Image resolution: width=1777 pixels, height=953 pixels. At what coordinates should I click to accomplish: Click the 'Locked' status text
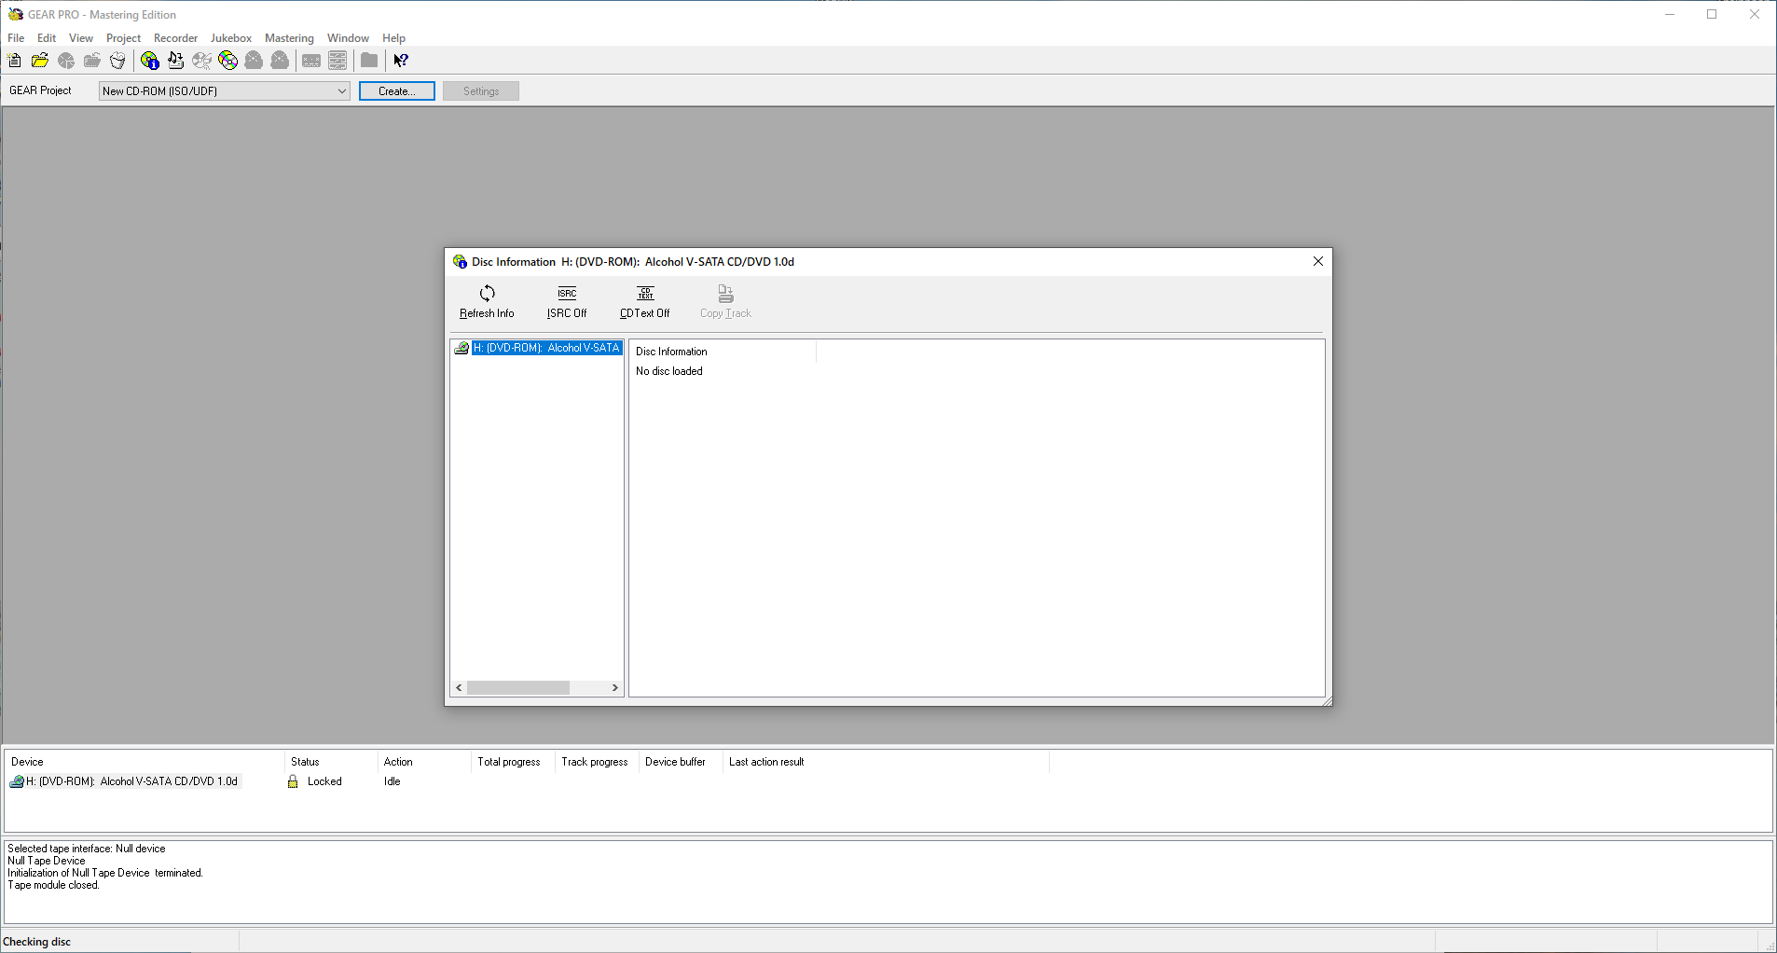coord(324,781)
